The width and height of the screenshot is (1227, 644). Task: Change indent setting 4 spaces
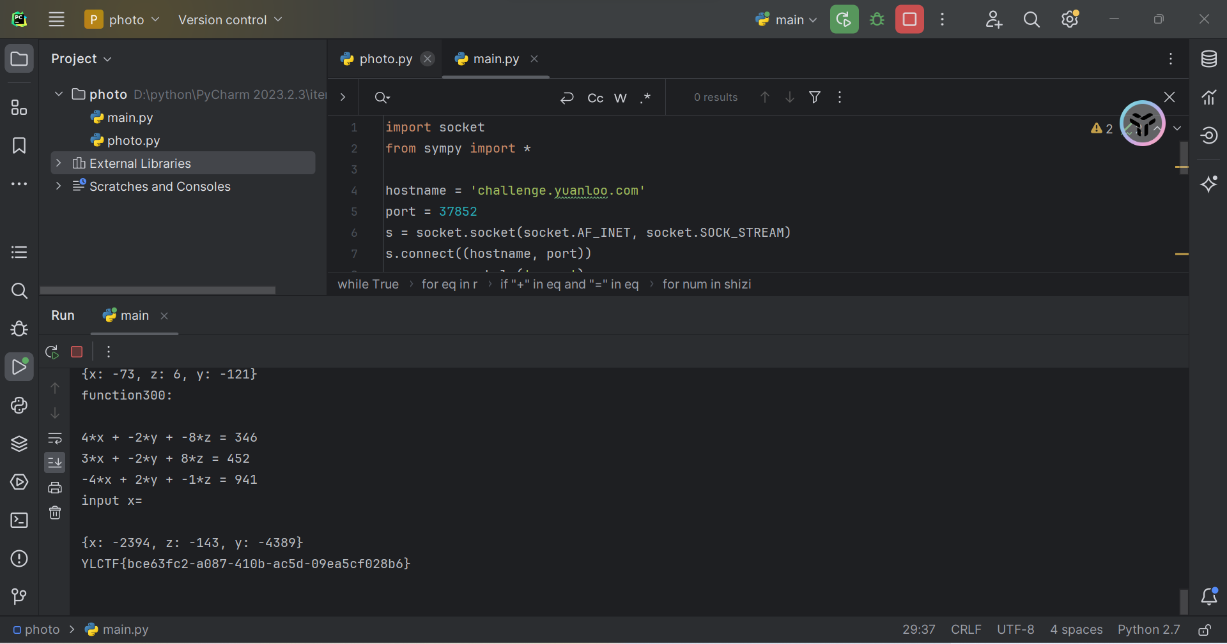click(x=1076, y=630)
